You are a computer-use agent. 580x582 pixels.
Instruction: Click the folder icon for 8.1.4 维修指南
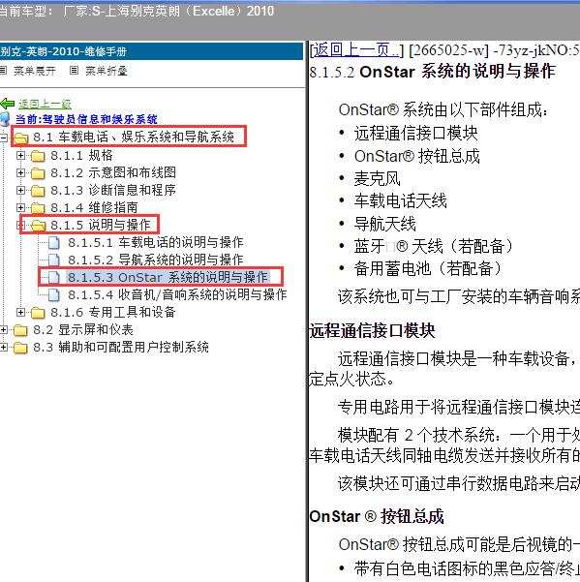(x=38, y=208)
